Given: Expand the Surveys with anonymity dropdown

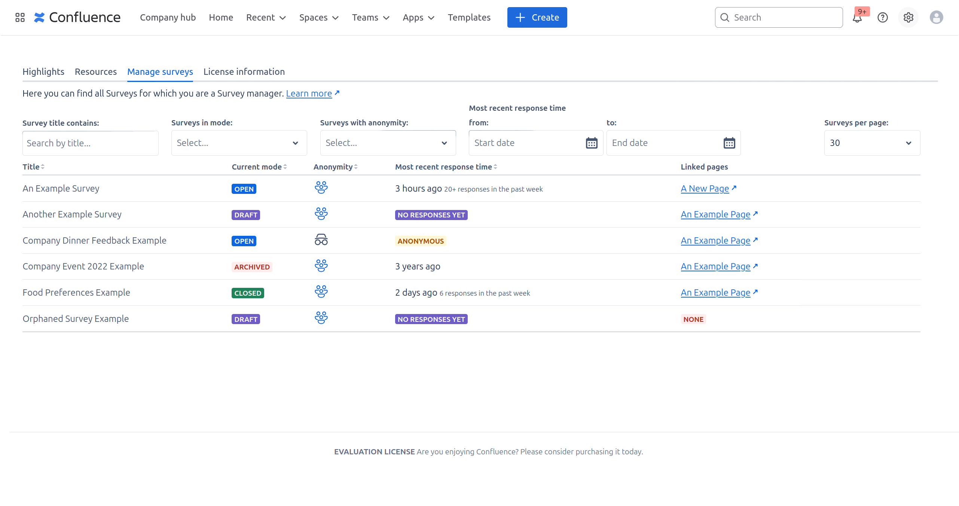Looking at the screenshot, I should [388, 143].
